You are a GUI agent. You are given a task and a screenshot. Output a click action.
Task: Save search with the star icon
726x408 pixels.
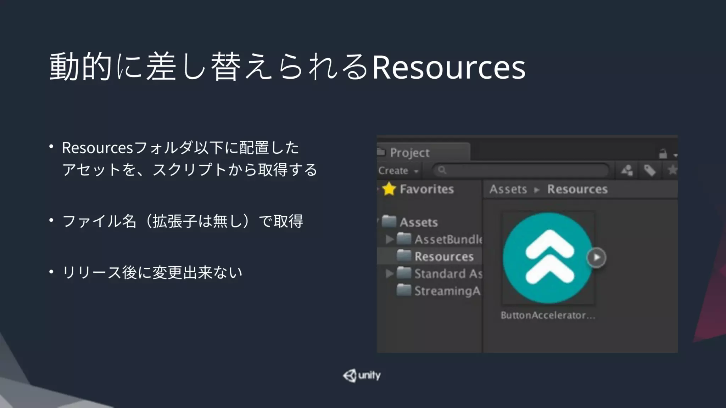672,170
